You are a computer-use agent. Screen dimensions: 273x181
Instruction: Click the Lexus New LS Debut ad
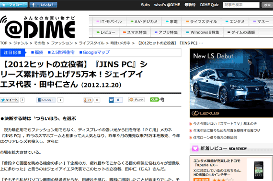pyautogui.click(x=231, y=83)
